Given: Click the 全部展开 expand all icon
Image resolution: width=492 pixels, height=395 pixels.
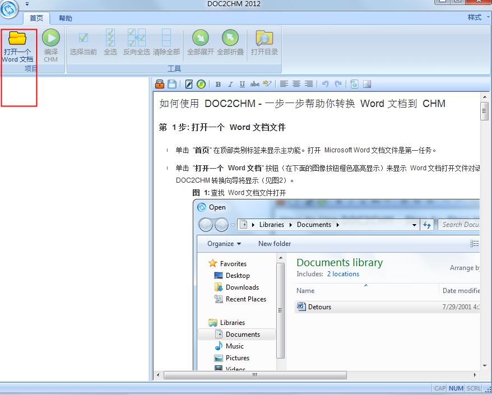Looking at the screenshot, I should coord(201,38).
